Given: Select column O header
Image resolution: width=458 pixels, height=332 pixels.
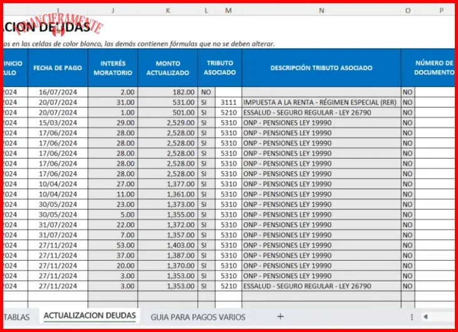Looking at the screenshot, I should coord(408,11).
